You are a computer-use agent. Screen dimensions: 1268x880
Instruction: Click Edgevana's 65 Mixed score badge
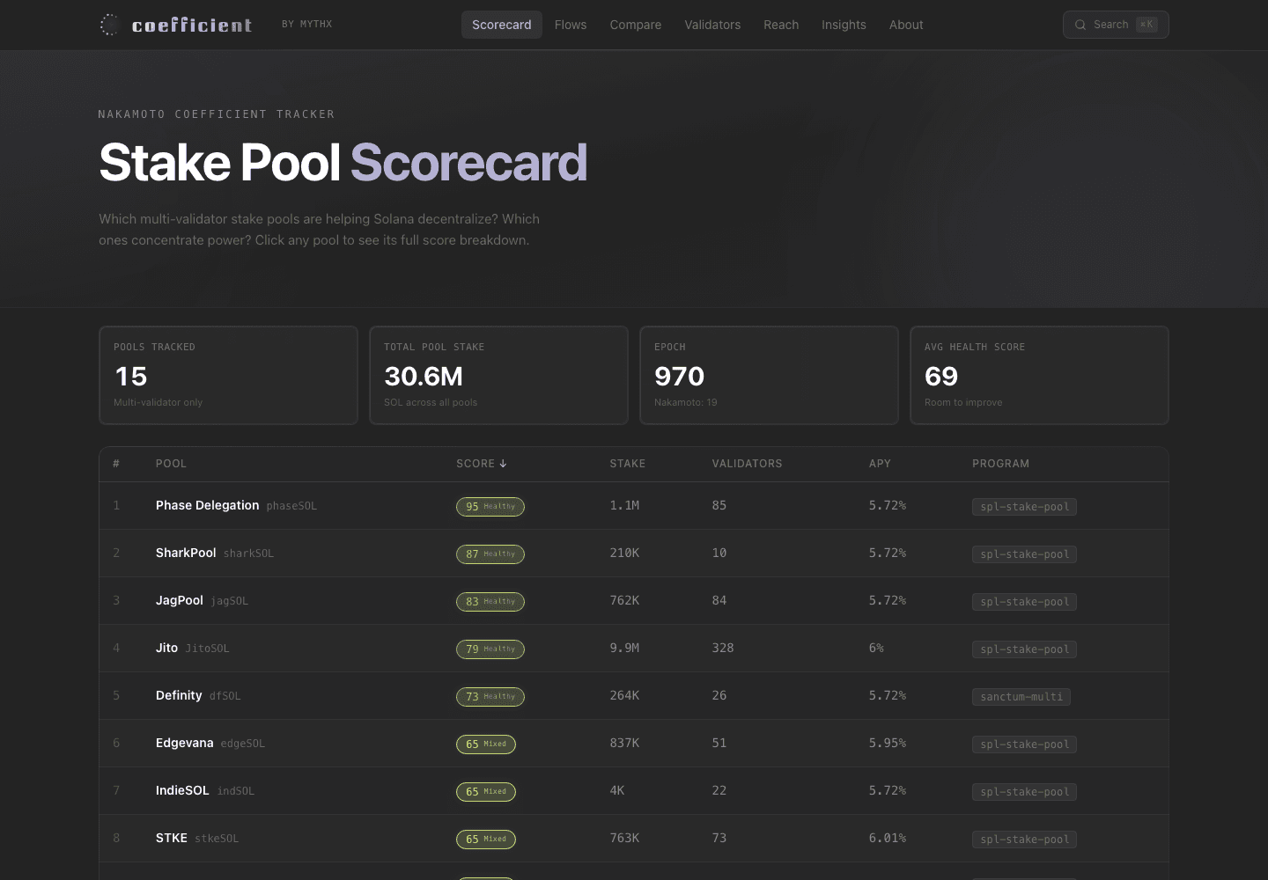(486, 744)
